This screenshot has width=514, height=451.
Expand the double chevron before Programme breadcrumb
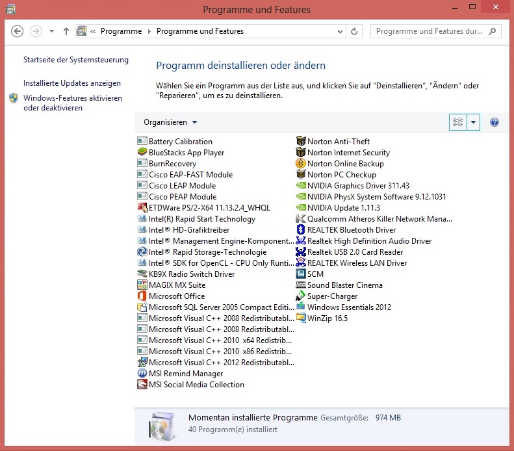[x=93, y=31]
